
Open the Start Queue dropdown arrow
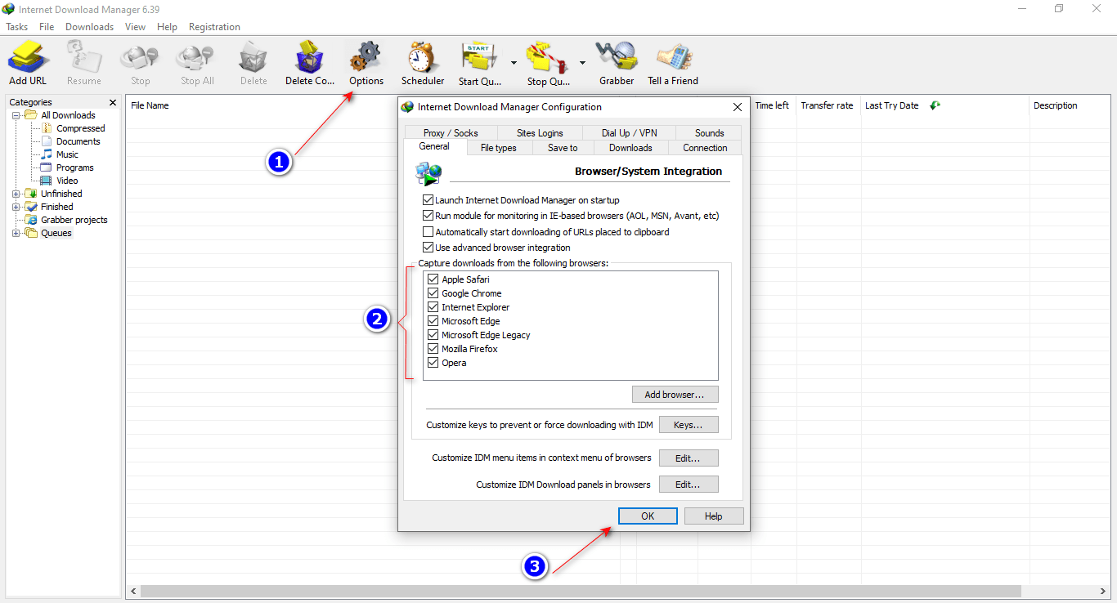click(514, 62)
